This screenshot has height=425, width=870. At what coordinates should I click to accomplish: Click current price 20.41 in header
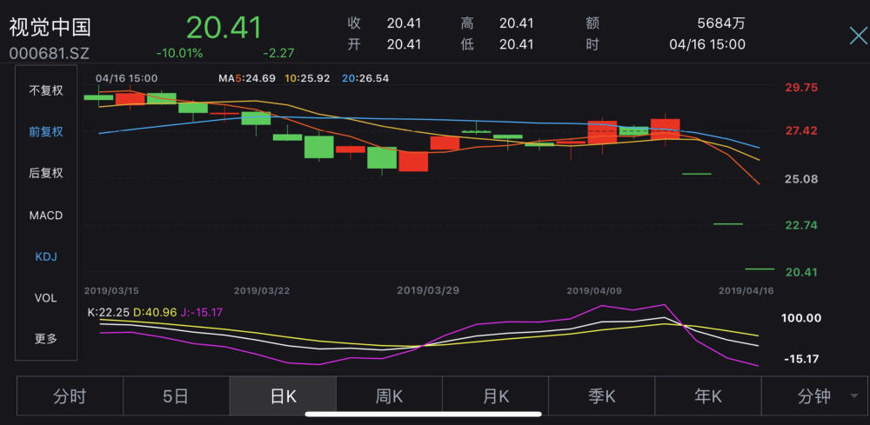(224, 28)
